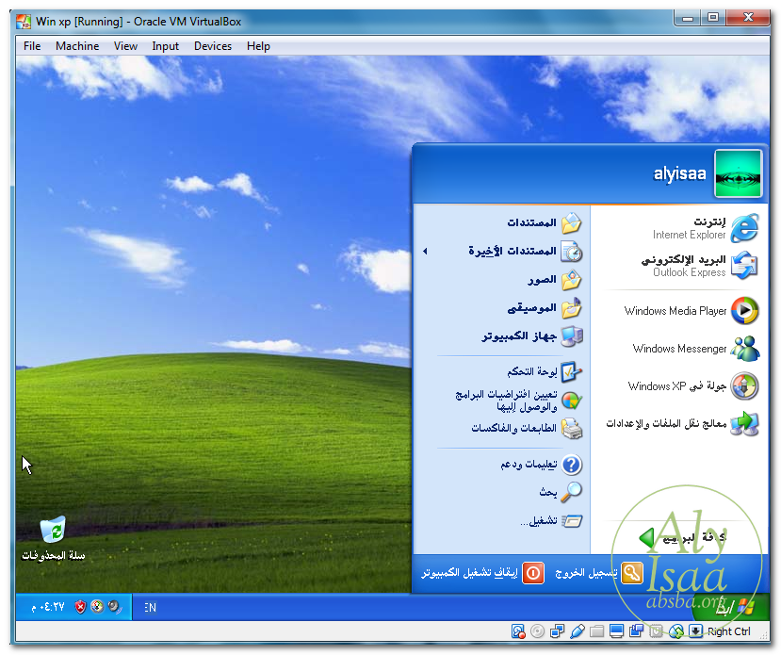Click the Turn Off Computer button
This screenshot has height=655, width=781.
pyautogui.click(x=533, y=572)
